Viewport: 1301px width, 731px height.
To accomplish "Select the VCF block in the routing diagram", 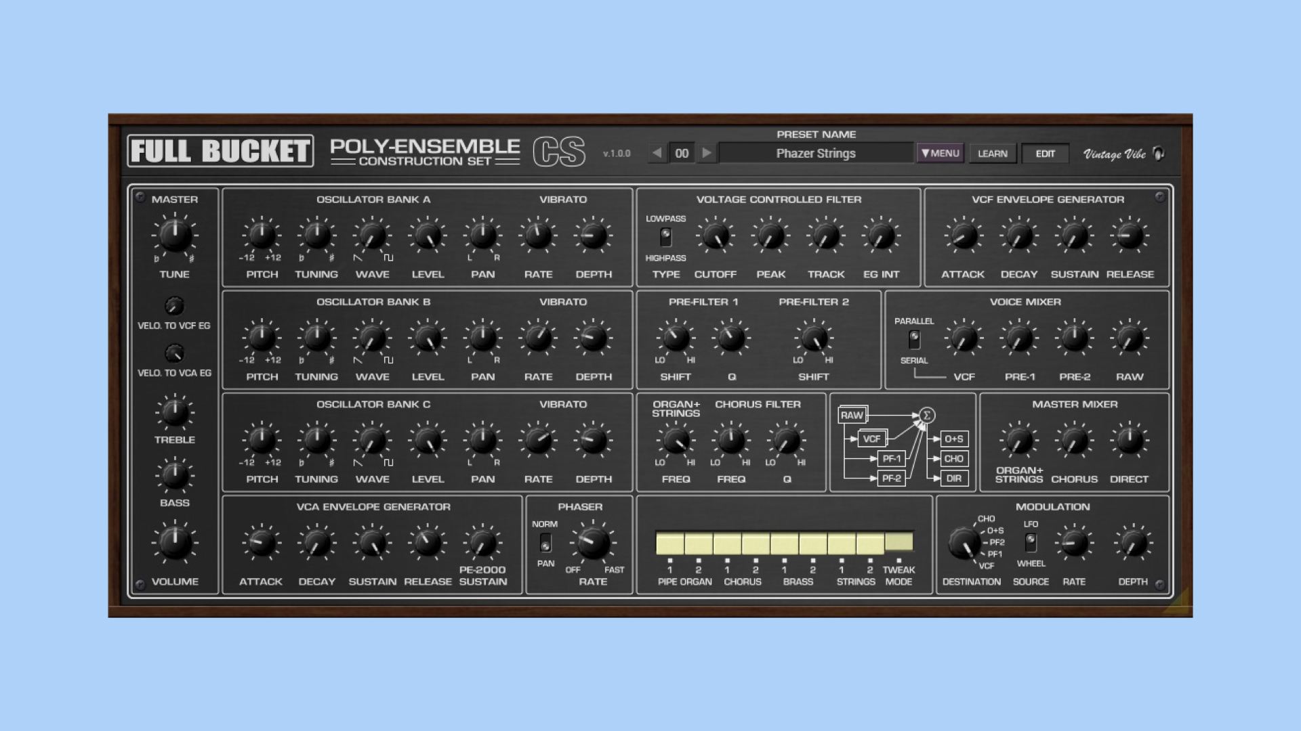I will [x=872, y=439].
